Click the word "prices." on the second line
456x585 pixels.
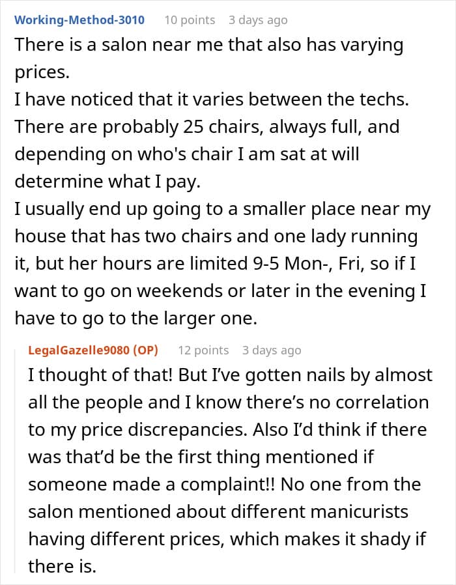coord(42,72)
